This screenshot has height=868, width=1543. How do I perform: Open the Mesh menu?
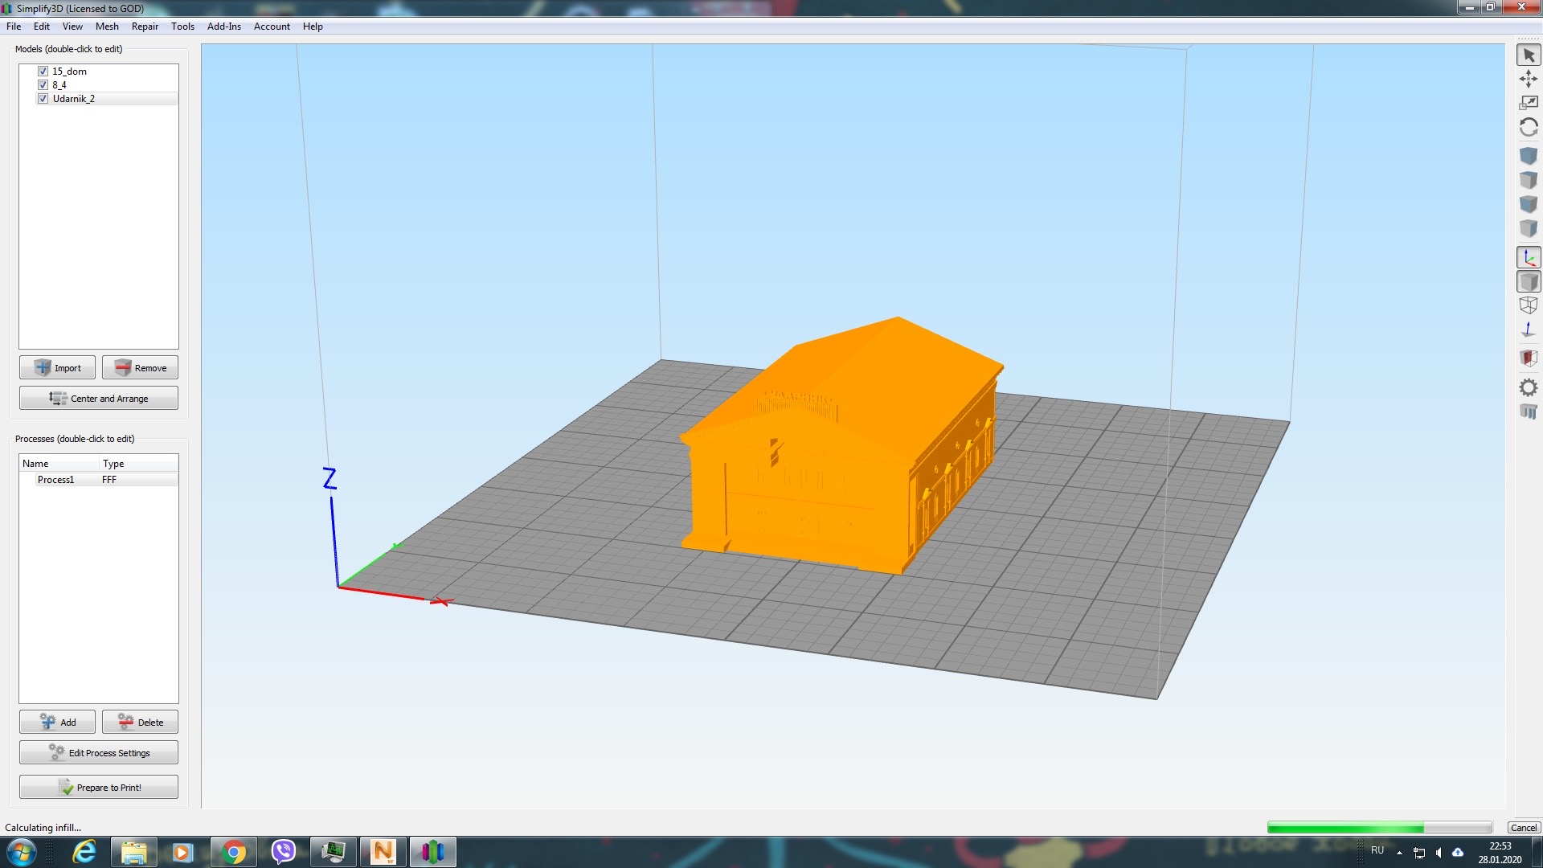107,27
